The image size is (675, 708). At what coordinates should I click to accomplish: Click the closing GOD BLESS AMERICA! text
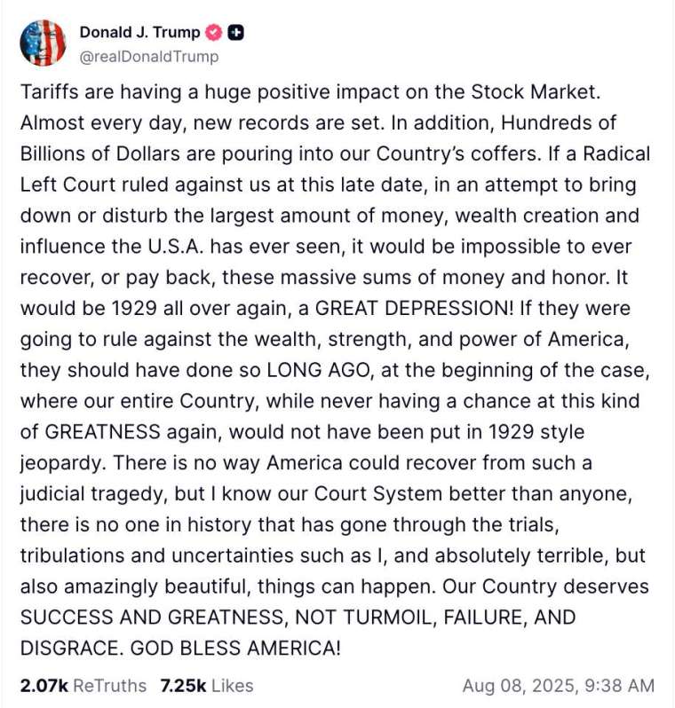(235, 649)
